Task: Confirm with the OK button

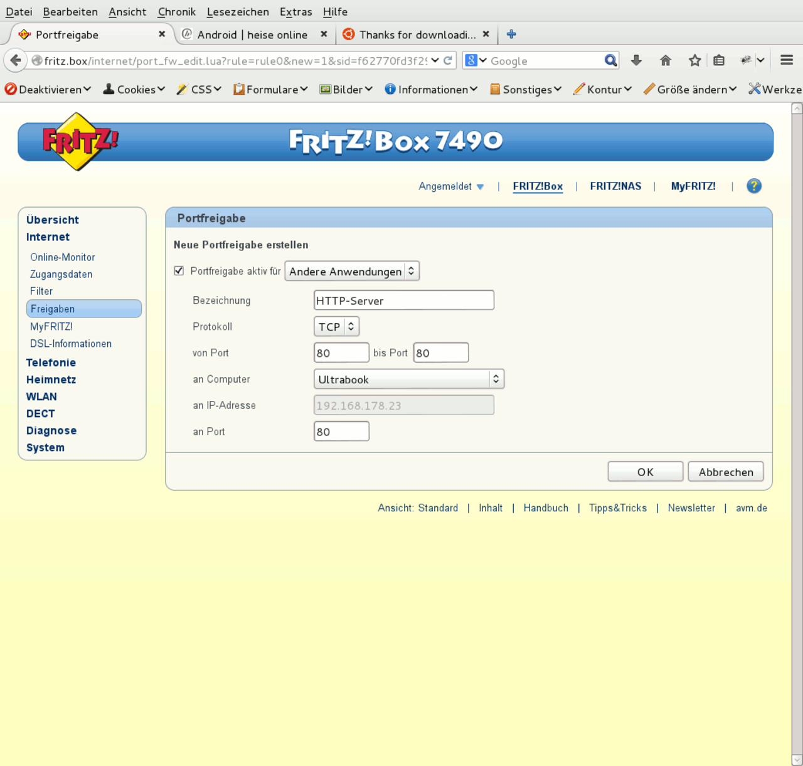Action: point(646,472)
